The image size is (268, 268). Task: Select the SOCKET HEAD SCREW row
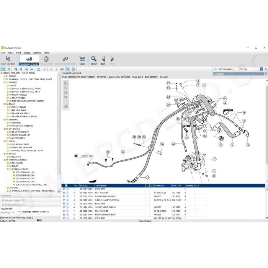click(134, 208)
